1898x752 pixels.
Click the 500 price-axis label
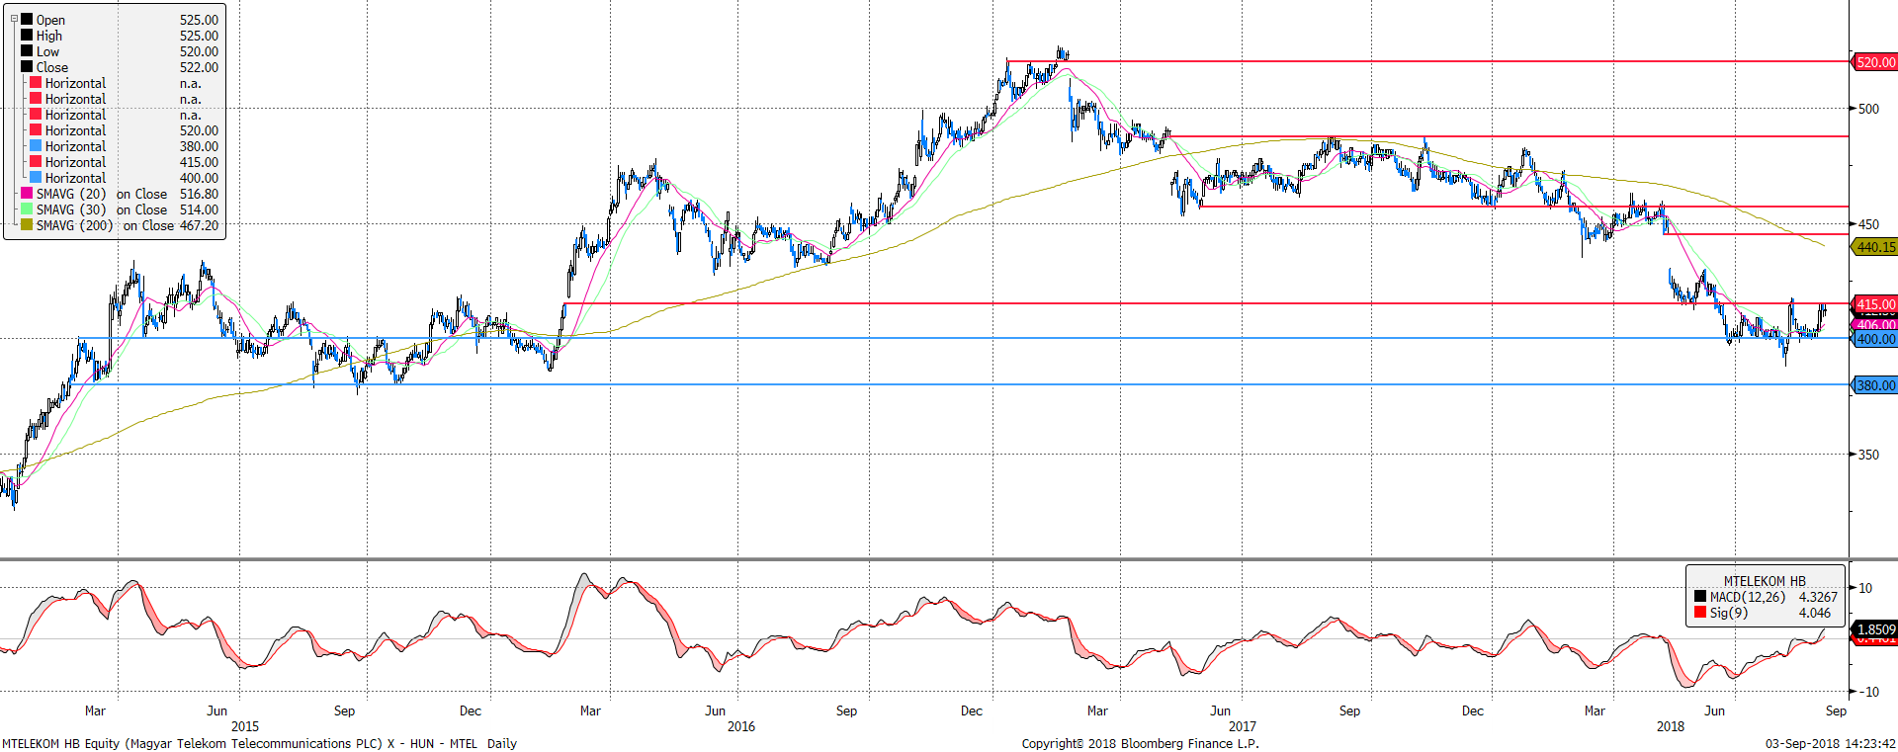[1868, 109]
